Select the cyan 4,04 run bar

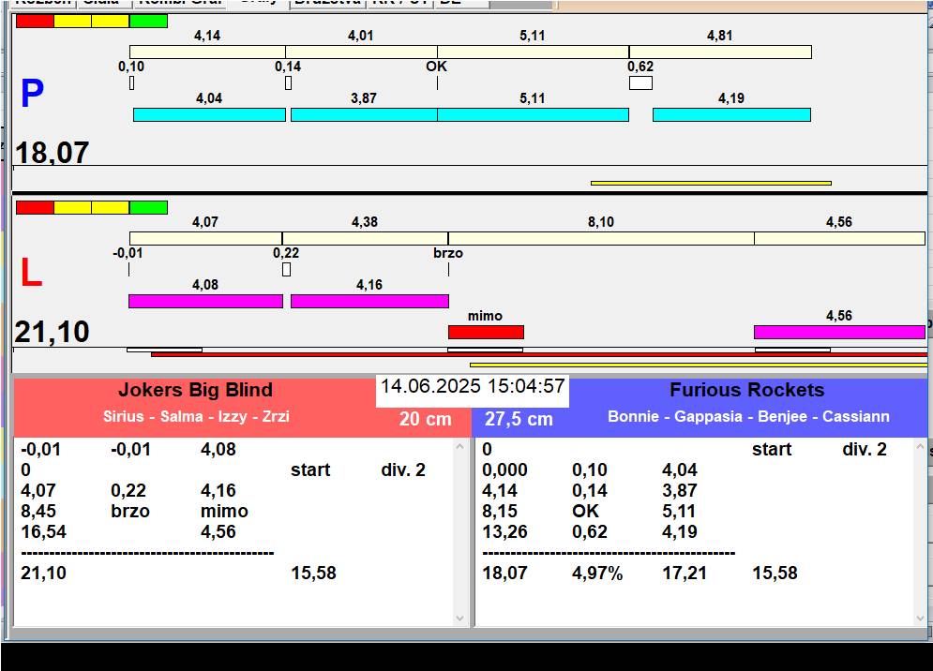209,114
